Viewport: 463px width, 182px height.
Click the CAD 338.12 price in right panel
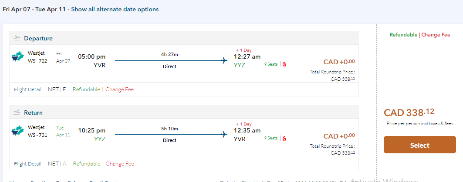pos(409,113)
